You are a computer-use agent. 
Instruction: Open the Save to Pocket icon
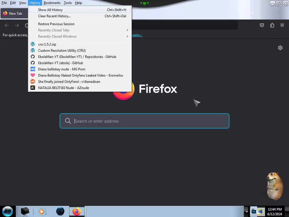(262, 25)
